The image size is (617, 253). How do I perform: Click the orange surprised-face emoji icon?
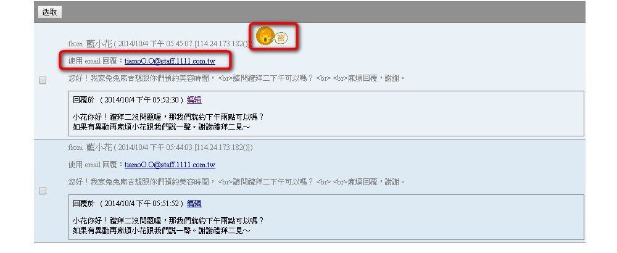pos(265,36)
